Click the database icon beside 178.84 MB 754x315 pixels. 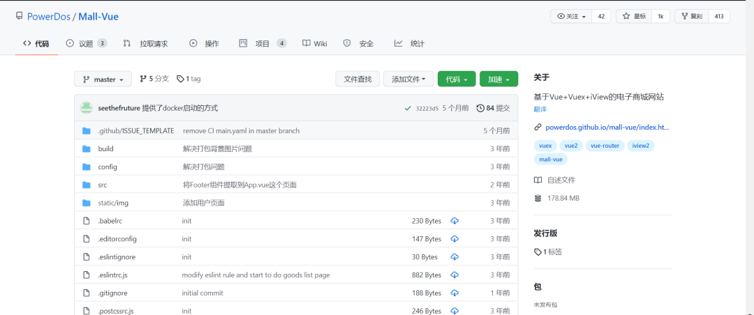click(538, 198)
